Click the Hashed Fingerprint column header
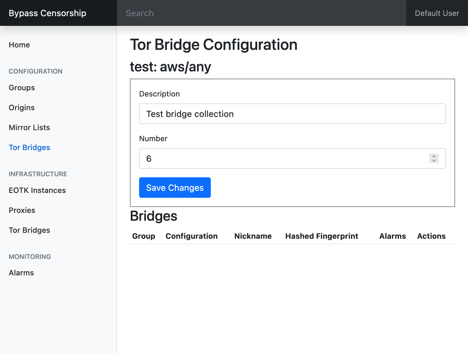The width and height of the screenshot is (468, 353). [322, 236]
